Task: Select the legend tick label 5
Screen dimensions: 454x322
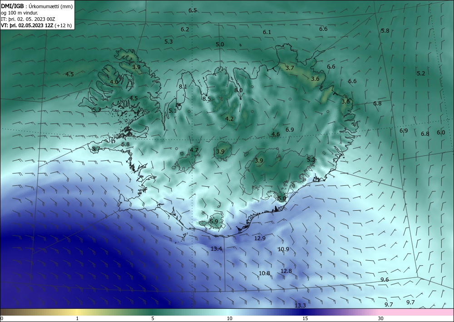Action: 153,319
